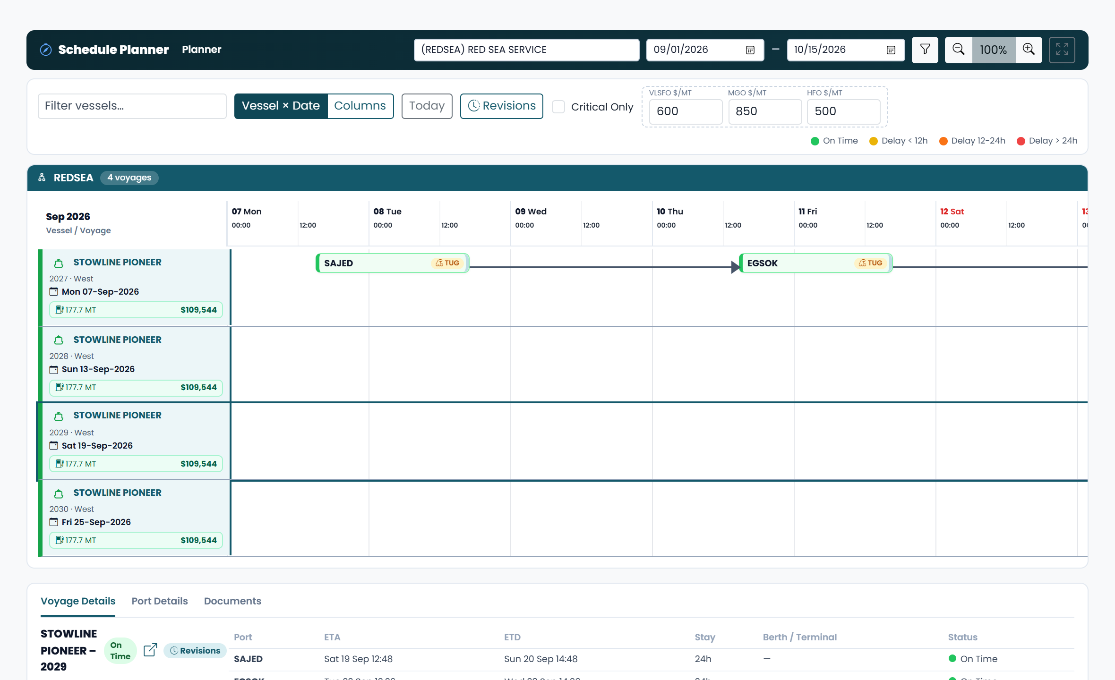
Task: Click the MGO price field
Action: coord(764,111)
